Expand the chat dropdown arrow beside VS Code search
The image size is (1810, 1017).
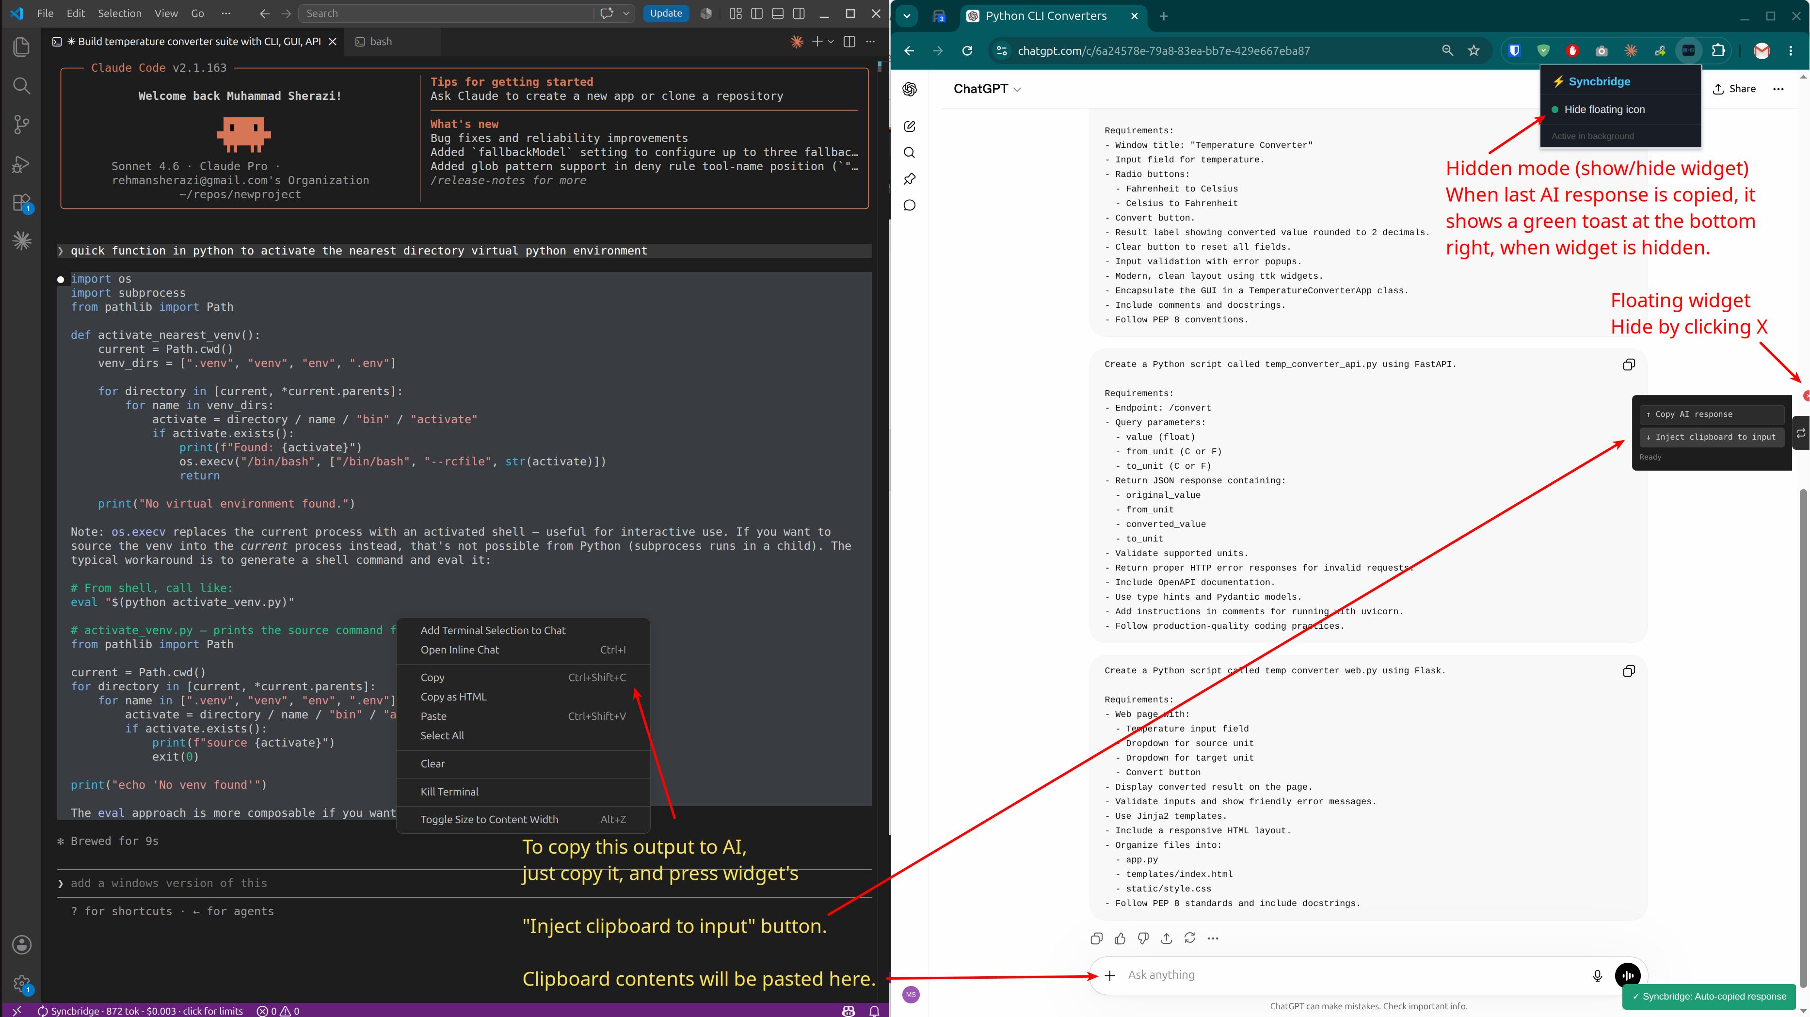pos(626,14)
